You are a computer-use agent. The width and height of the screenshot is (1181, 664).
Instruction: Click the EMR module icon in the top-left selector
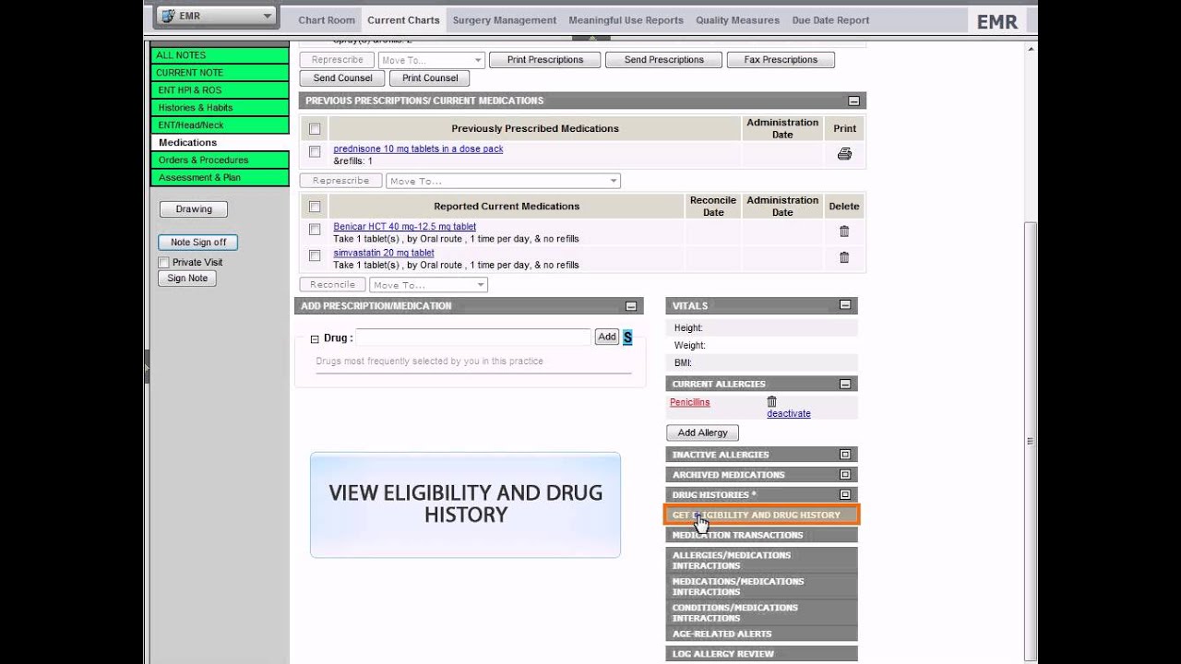[x=169, y=16]
